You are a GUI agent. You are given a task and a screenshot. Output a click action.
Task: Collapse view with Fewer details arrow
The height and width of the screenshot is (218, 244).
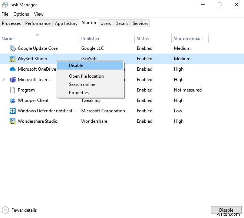5,210
